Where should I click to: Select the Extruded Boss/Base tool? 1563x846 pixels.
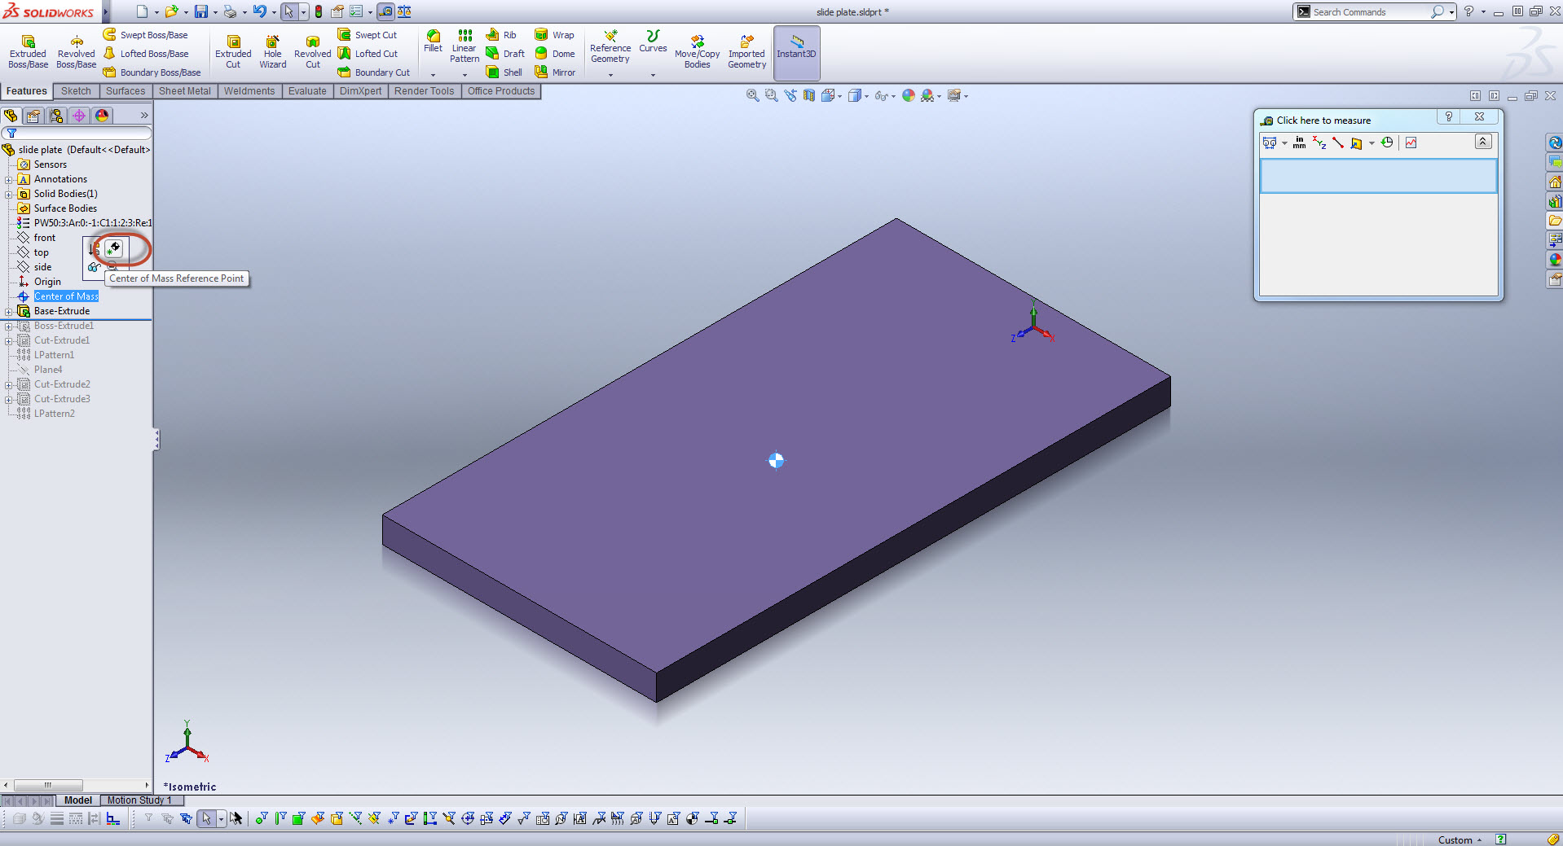(27, 50)
